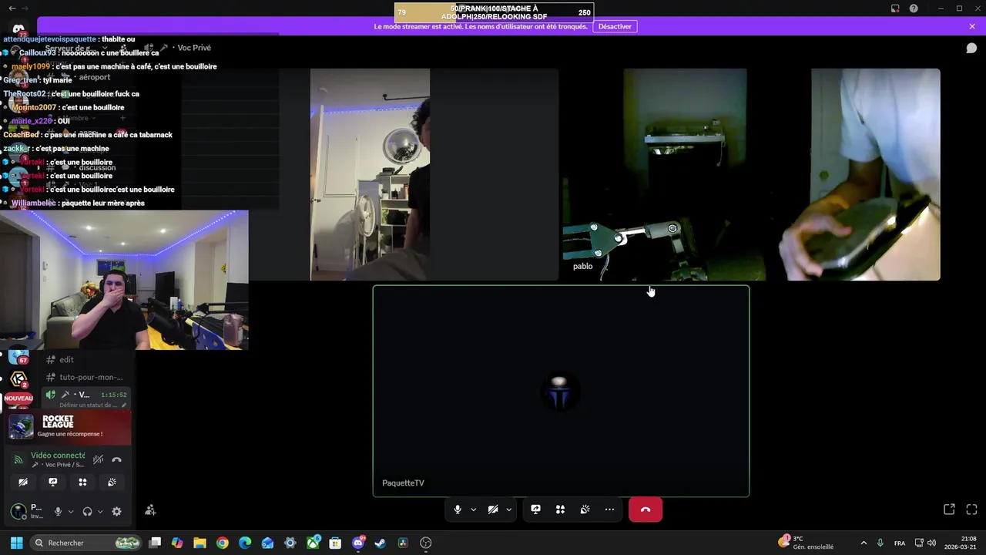Click the chat message "paquette leur mère après"

tap(102, 203)
